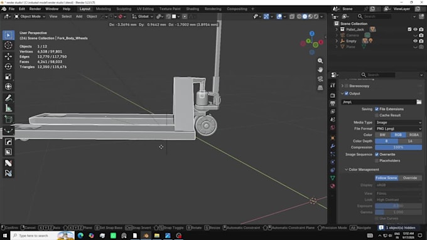
Task: Select the Add Cube tool
Action: pos(8,119)
